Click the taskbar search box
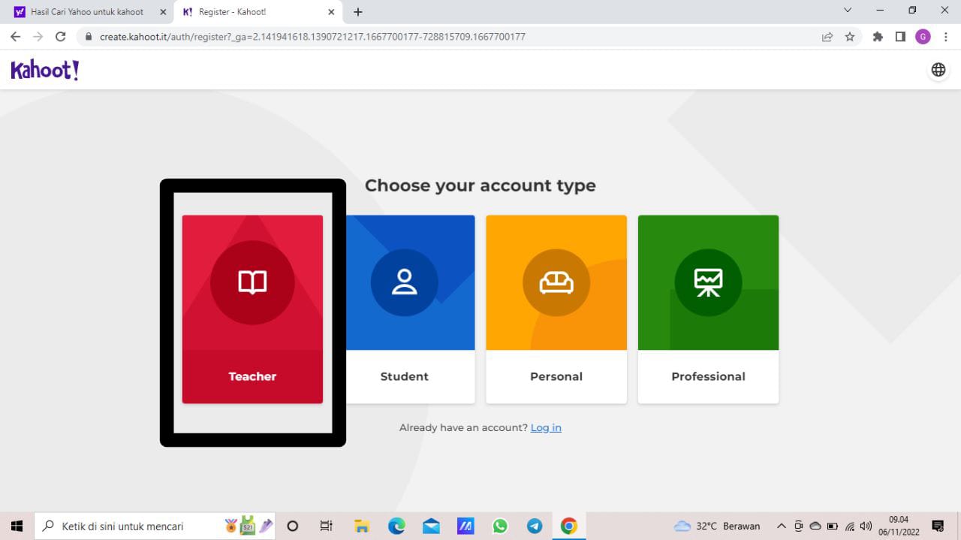Viewport: 961px width, 540px height. click(155, 526)
